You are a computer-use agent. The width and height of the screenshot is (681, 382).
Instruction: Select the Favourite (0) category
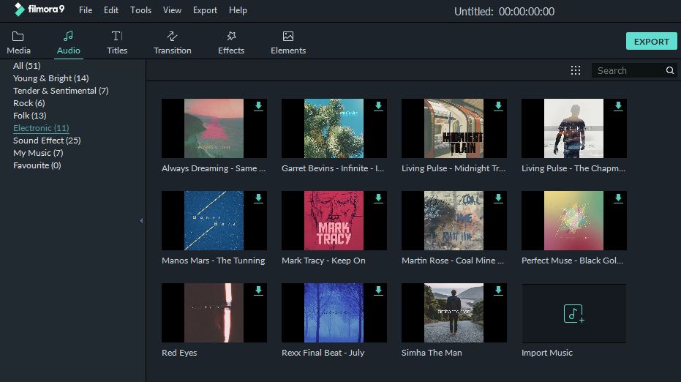point(37,165)
